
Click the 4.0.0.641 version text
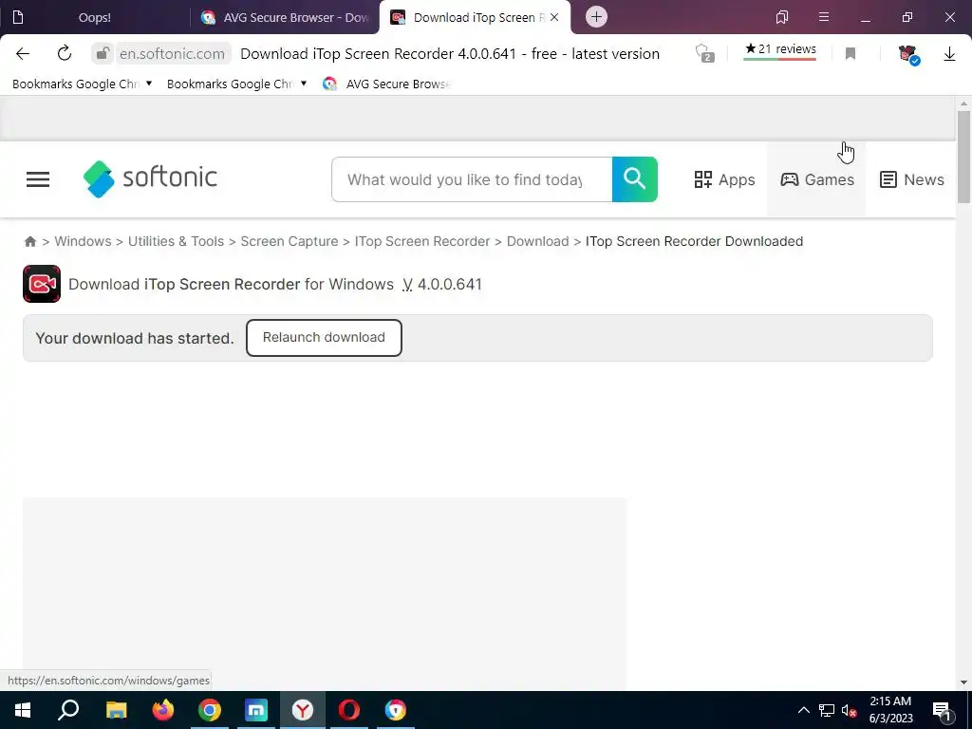[x=449, y=285]
